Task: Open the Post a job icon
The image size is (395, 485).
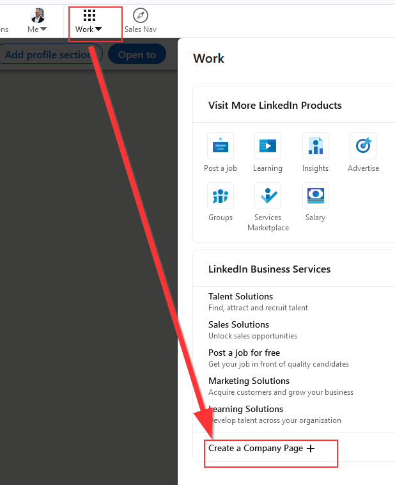Action: [221, 146]
